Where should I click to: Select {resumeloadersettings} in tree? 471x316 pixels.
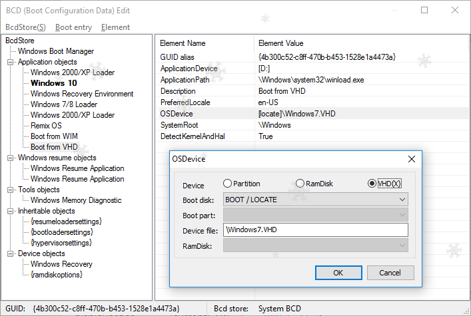(x=66, y=222)
